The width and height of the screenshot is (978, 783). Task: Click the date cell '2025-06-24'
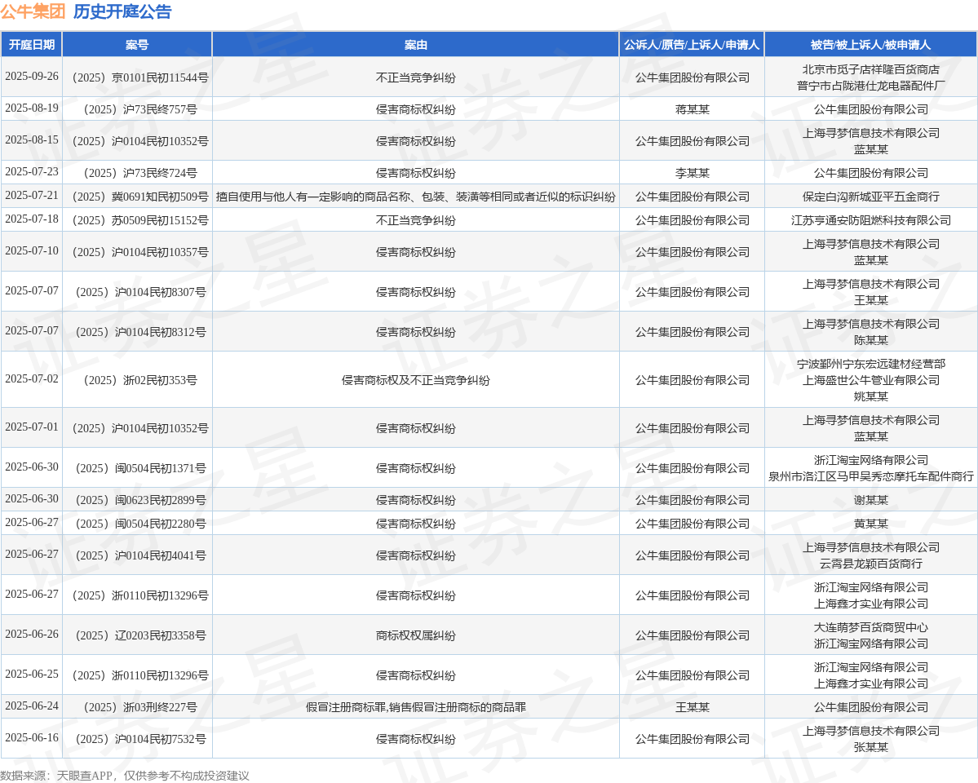[32, 706]
